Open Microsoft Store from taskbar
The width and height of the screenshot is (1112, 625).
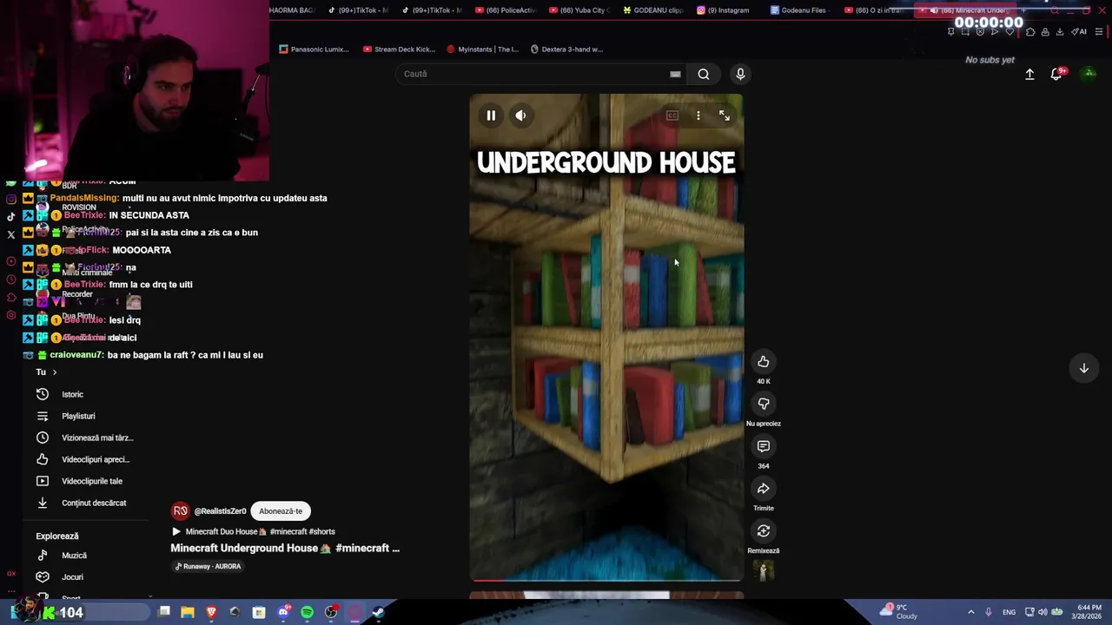tap(259, 612)
